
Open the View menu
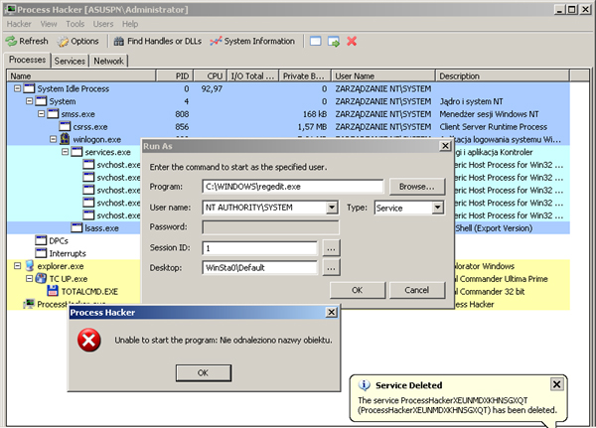point(49,24)
